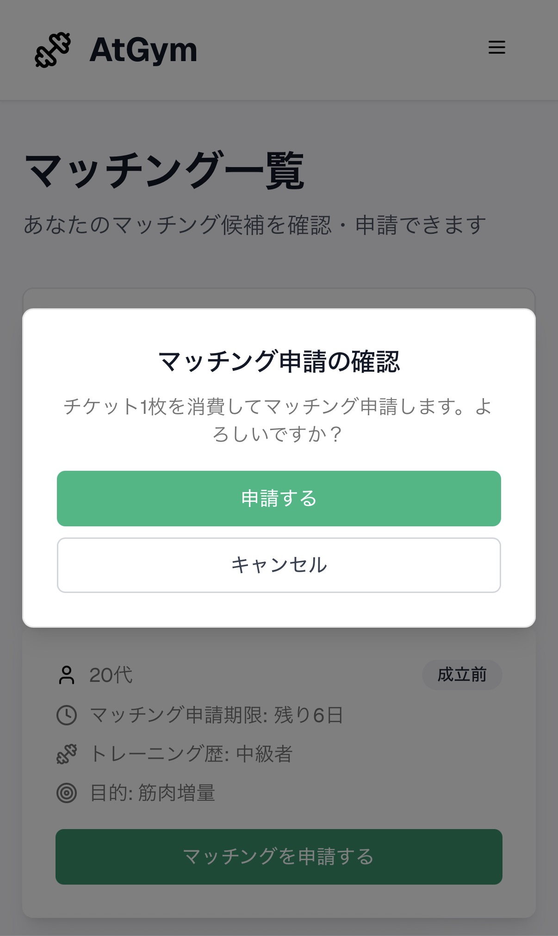This screenshot has width=558, height=936.
Task: Click the トレーニング歴: 中級者 text
Action: [x=191, y=754]
